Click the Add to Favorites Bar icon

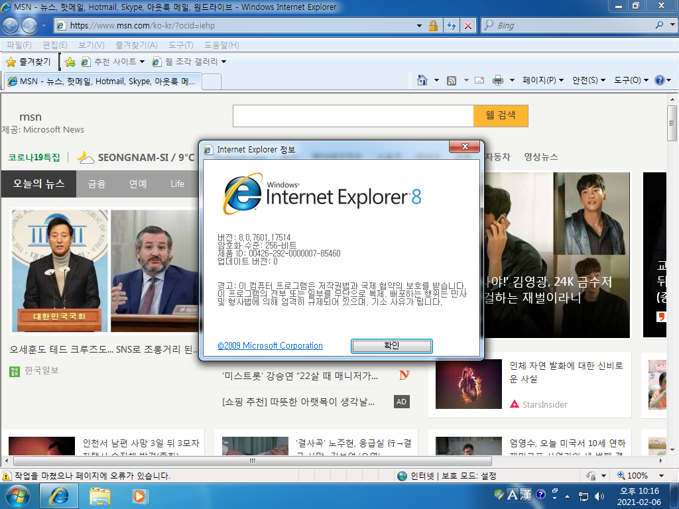70,62
